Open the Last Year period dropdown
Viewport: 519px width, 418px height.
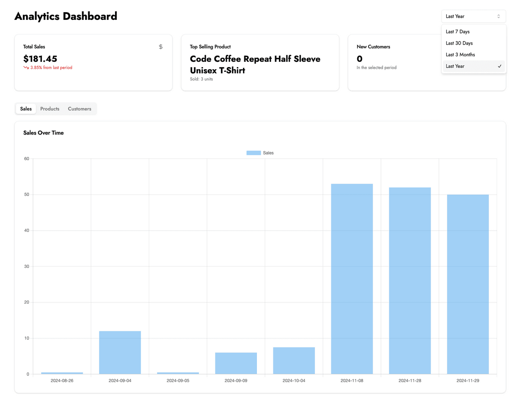(473, 16)
